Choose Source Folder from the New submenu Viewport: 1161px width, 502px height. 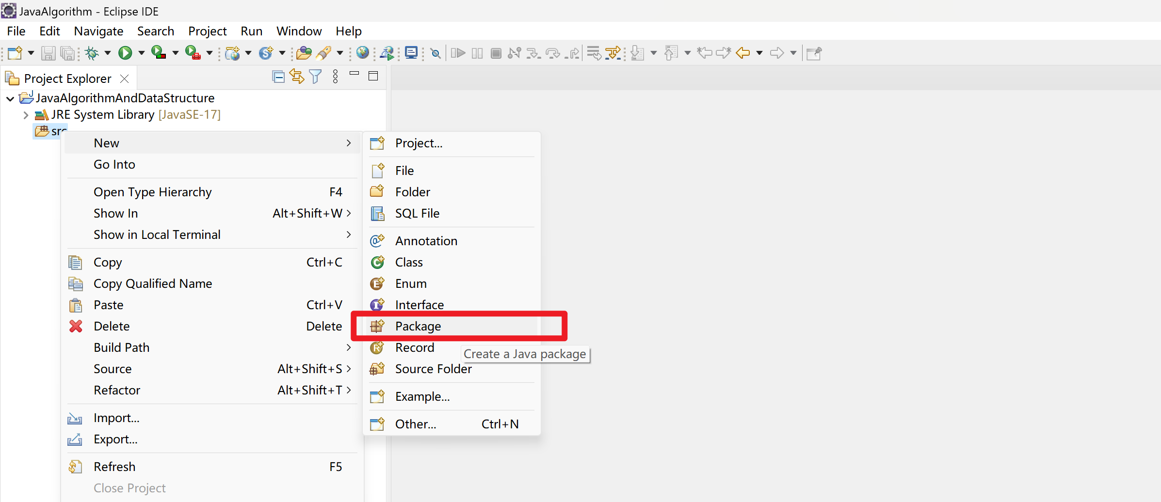[451, 369]
